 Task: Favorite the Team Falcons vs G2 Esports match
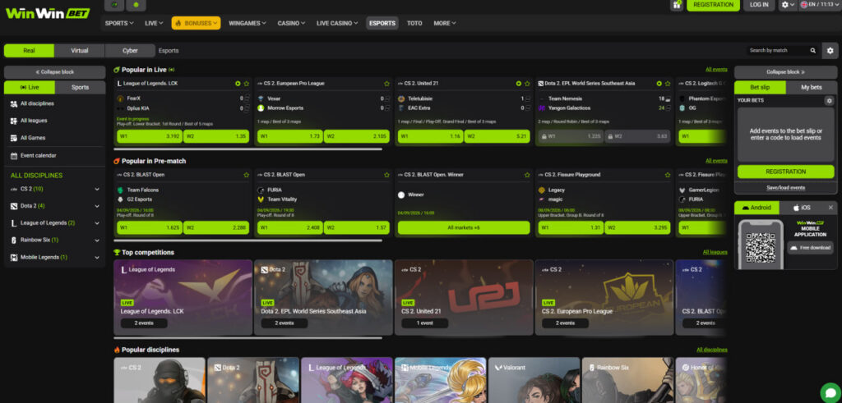[x=247, y=175]
